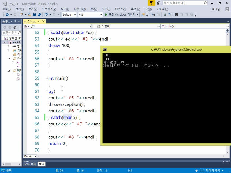This screenshot has height=173, width=231.
Task: Open the editor tab list dropdown arrow
Action: pyautogui.click(x=228, y=22)
